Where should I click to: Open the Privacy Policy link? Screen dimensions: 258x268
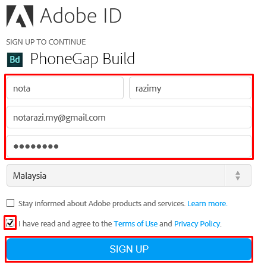[197, 224]
